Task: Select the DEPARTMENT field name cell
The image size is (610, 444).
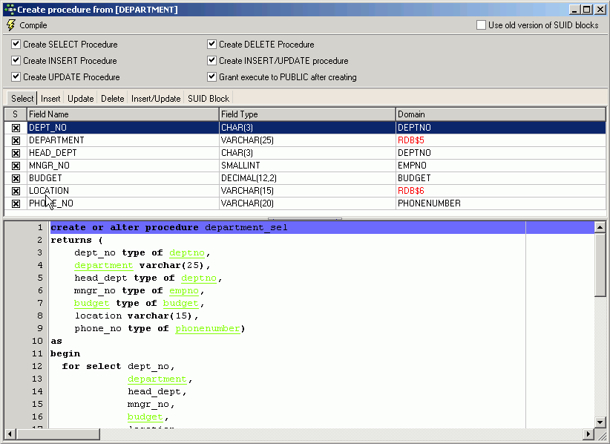Action: (123, 140)
